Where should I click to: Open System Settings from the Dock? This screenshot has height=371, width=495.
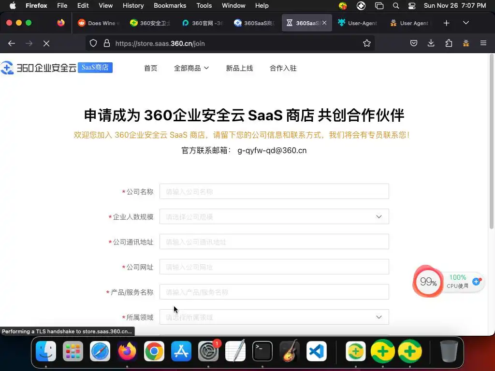pos(208,351)
